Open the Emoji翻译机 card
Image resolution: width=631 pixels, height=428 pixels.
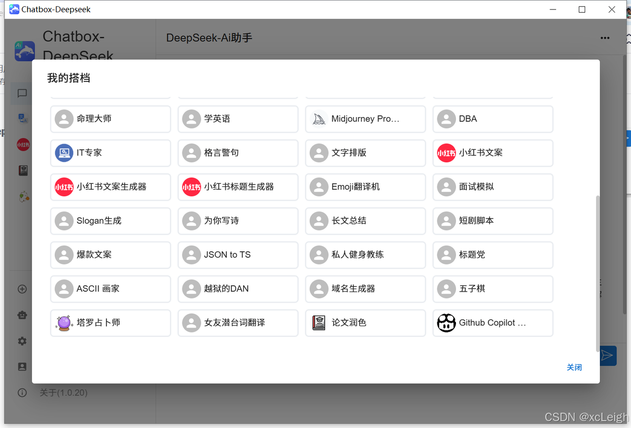(365, 187)
